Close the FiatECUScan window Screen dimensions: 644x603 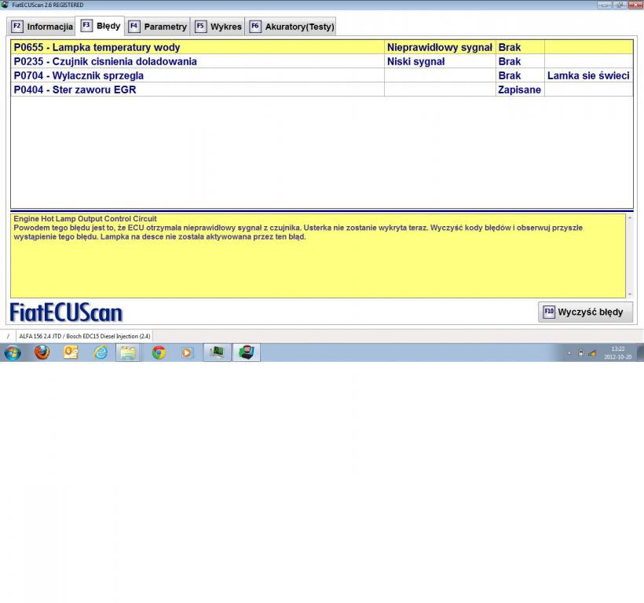tap(635, 5)
